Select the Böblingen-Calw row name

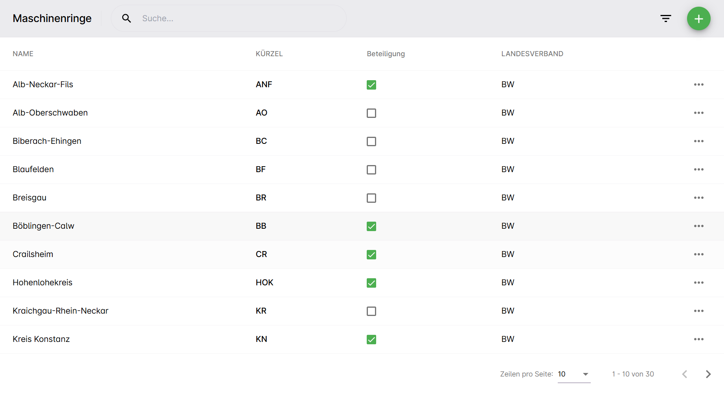[x=43, y=226]
